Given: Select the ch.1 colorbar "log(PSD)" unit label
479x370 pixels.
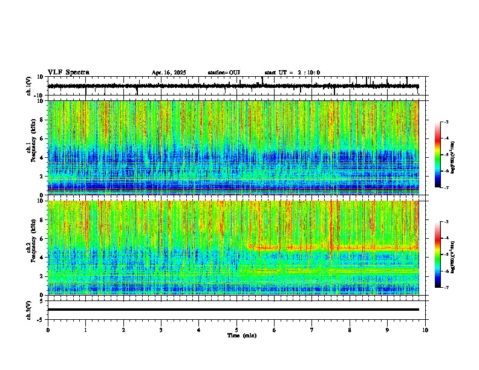Looking at the screenshot, I should 452,157.
